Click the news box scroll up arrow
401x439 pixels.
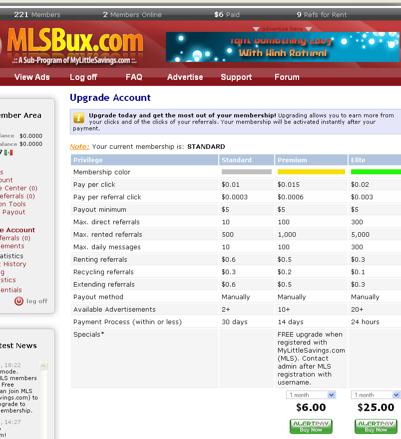pyautogui.click(x=43, y=366)
